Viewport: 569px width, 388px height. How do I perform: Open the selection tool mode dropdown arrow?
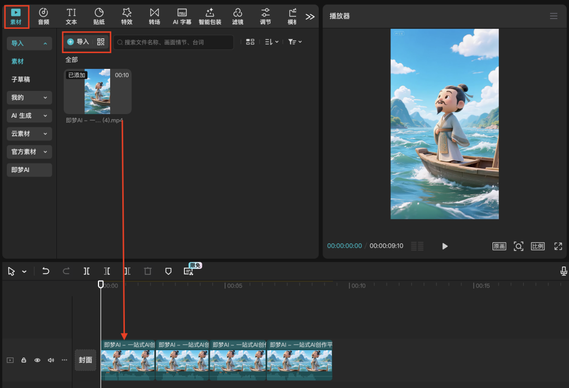[x=24, y=272]
